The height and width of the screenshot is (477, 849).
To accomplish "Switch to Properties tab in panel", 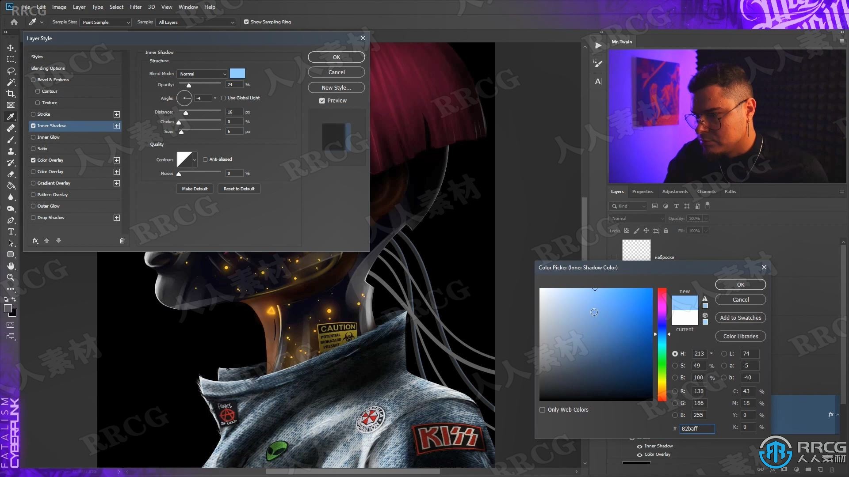I will click(642, 191).
